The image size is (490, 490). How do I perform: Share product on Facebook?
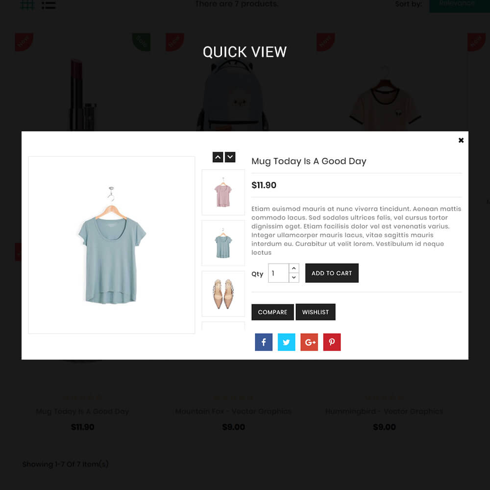pyautogui.click(x=264, y=342)
